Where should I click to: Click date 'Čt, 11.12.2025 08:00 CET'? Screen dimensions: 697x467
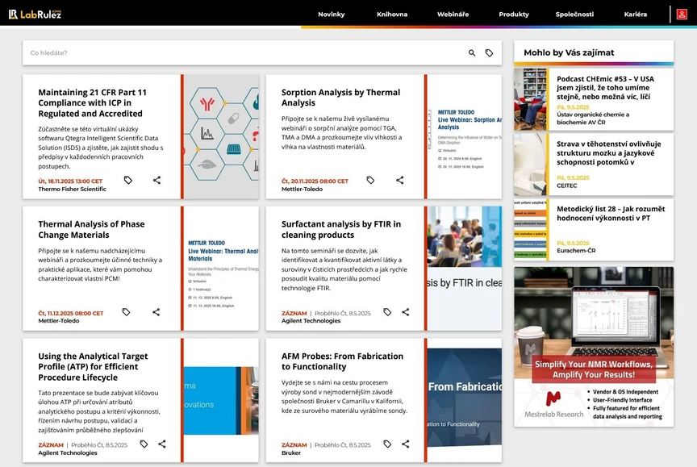(71, 313)
